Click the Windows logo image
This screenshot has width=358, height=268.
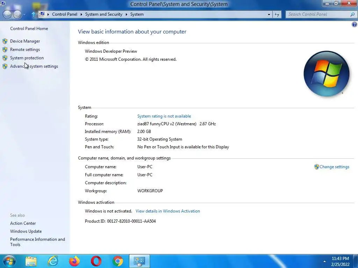[327, 74]
